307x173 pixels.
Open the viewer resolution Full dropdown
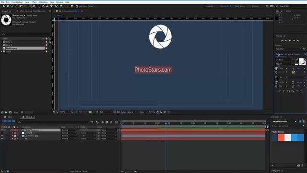106,112
